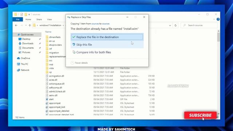Screen dimensions: 233x131
Task: Select the uup folder icon
Action: coord(47,64)
